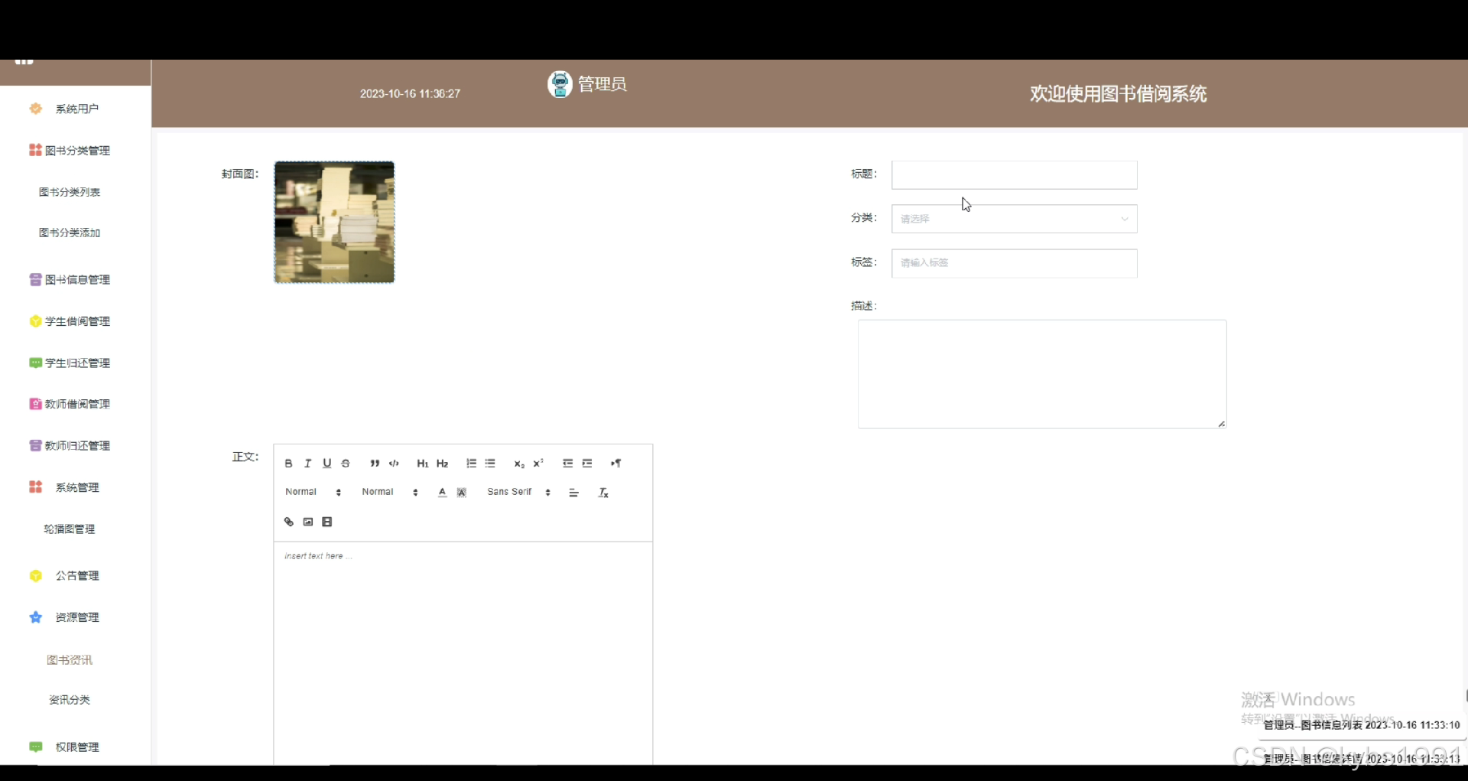Toggle italic formatting in editor
The image size is (1468, 781).
[x=307, y=464]
